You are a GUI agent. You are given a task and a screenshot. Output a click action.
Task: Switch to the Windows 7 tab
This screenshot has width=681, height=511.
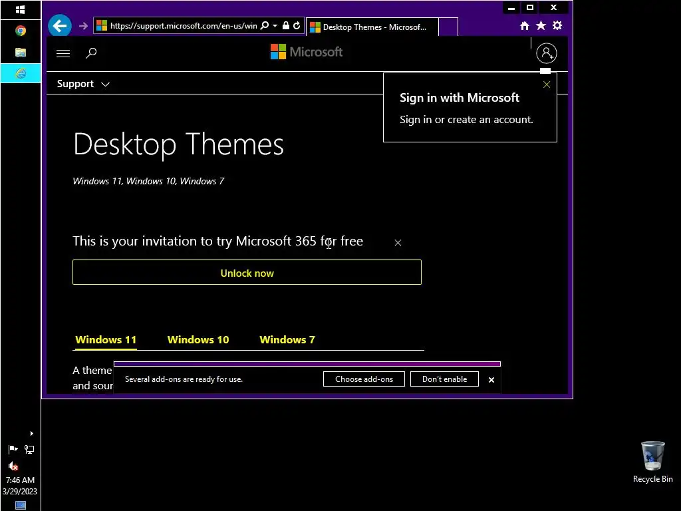click(287, 340)
